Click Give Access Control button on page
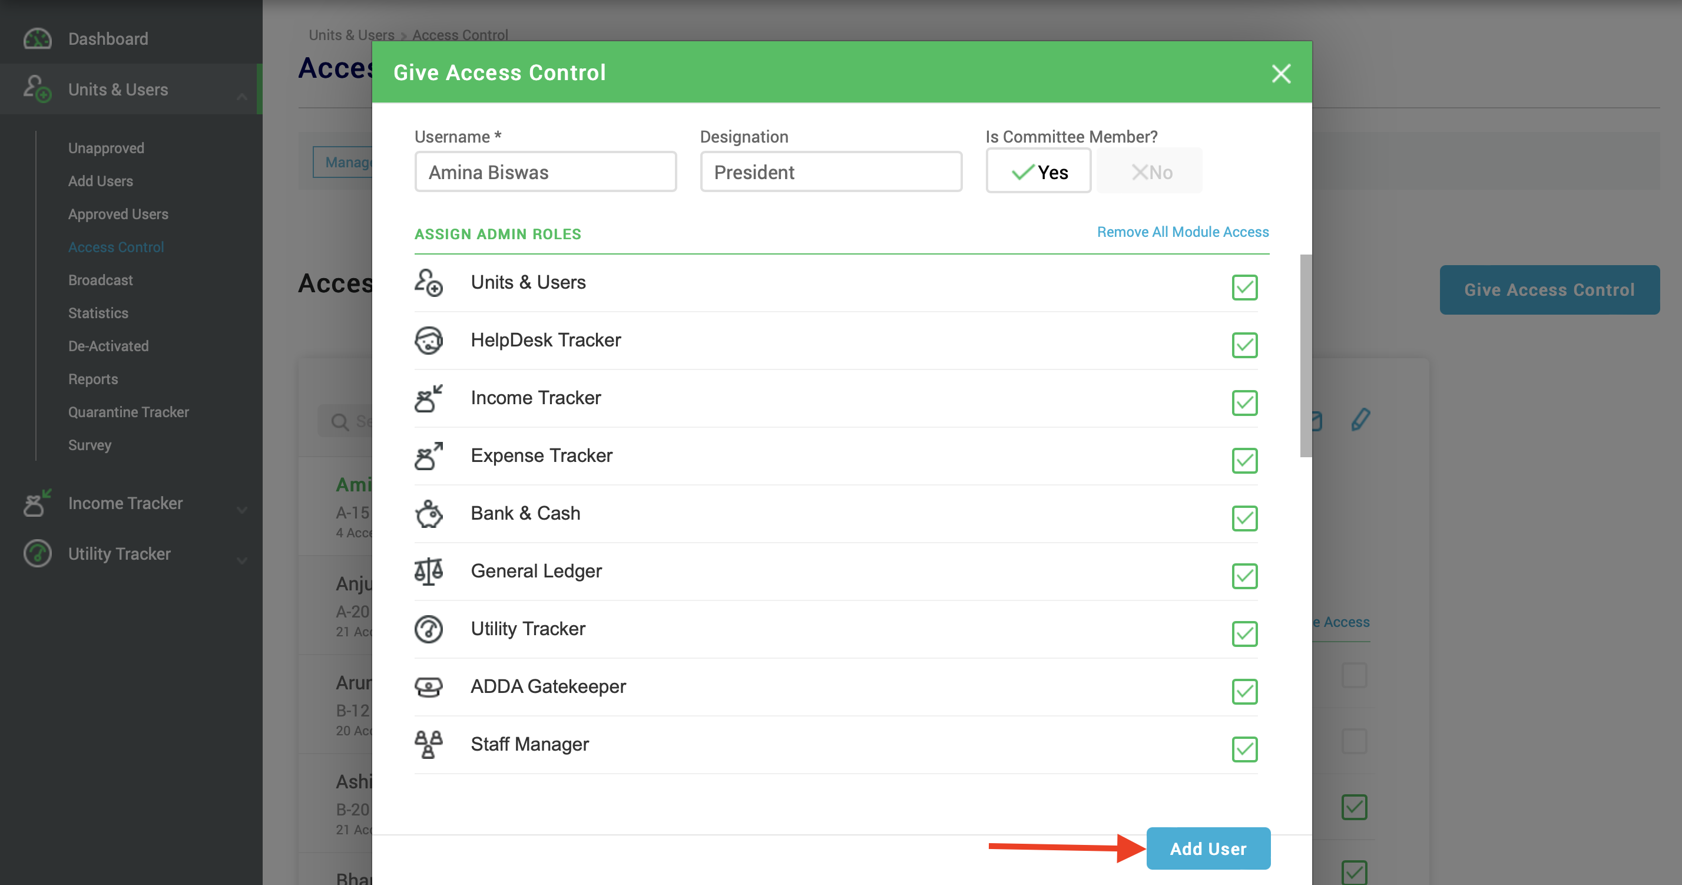Viewport: 1682px width, 885px height. [x=1549, y=290]
